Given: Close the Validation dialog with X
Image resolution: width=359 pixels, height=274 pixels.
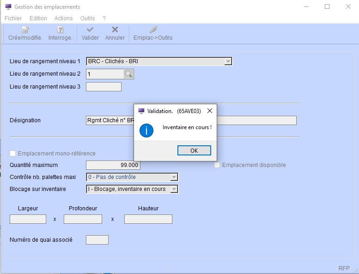Looking at the screenshot, I should pyautogui.click(x=210, y=111).
